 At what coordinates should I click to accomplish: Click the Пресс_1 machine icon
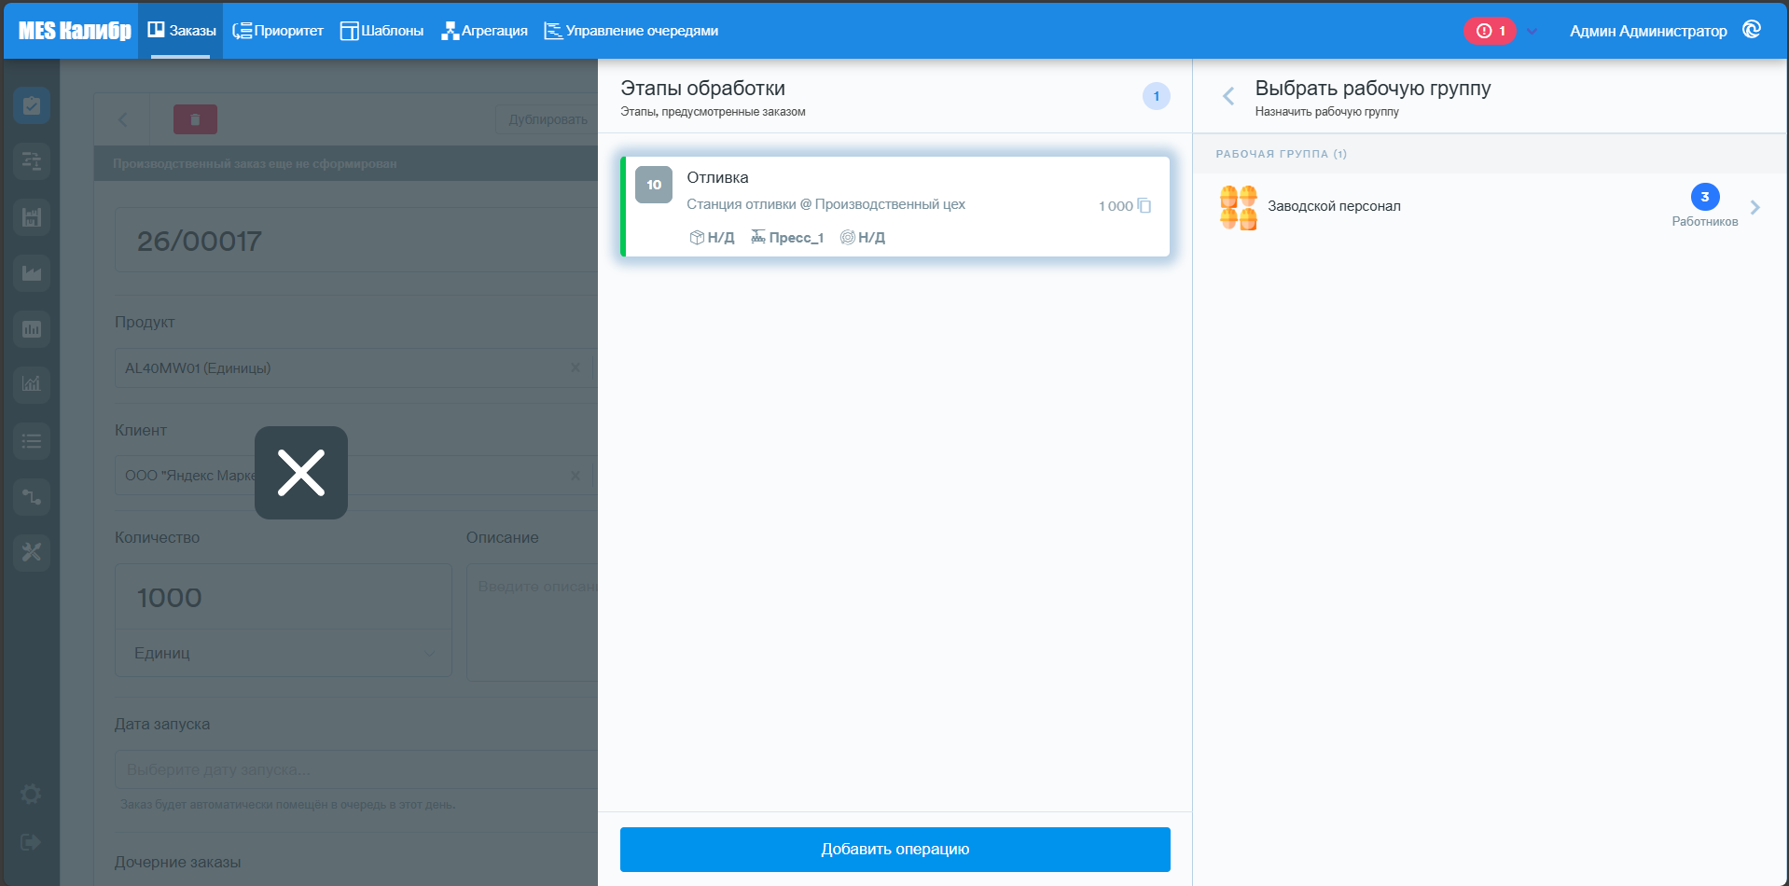point(758,237)
